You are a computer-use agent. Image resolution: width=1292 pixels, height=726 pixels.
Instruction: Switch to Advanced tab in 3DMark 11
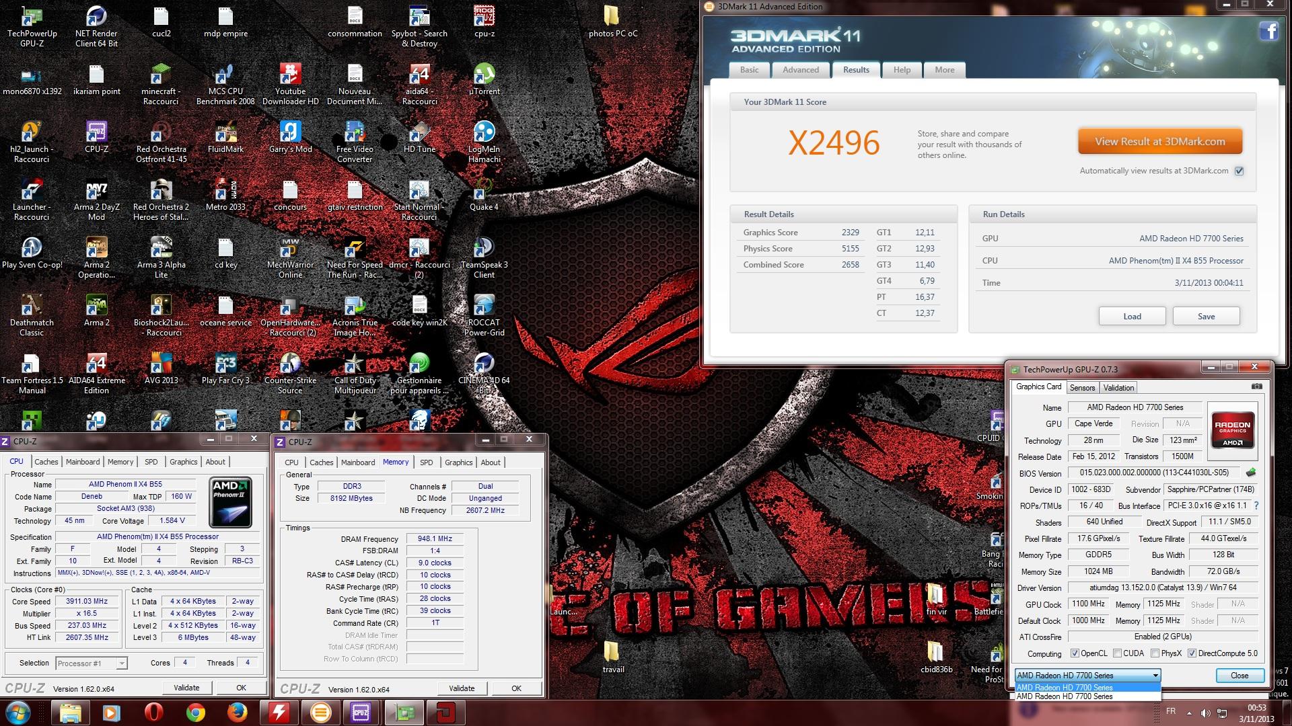[801, 70]
